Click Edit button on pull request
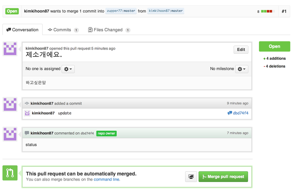This screenshot has width=294, height=192. (x=241, y=50)
